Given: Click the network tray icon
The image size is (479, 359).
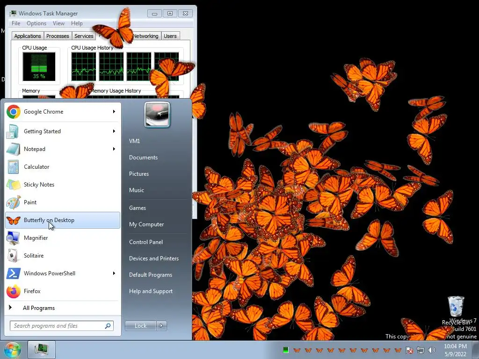Looking at the screenshot, I should point(421,350).
